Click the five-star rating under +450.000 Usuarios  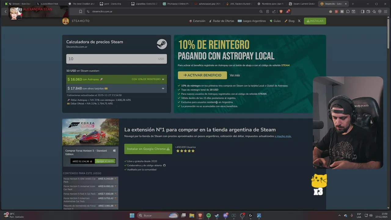pyautogui.click(x=185, y=151)
